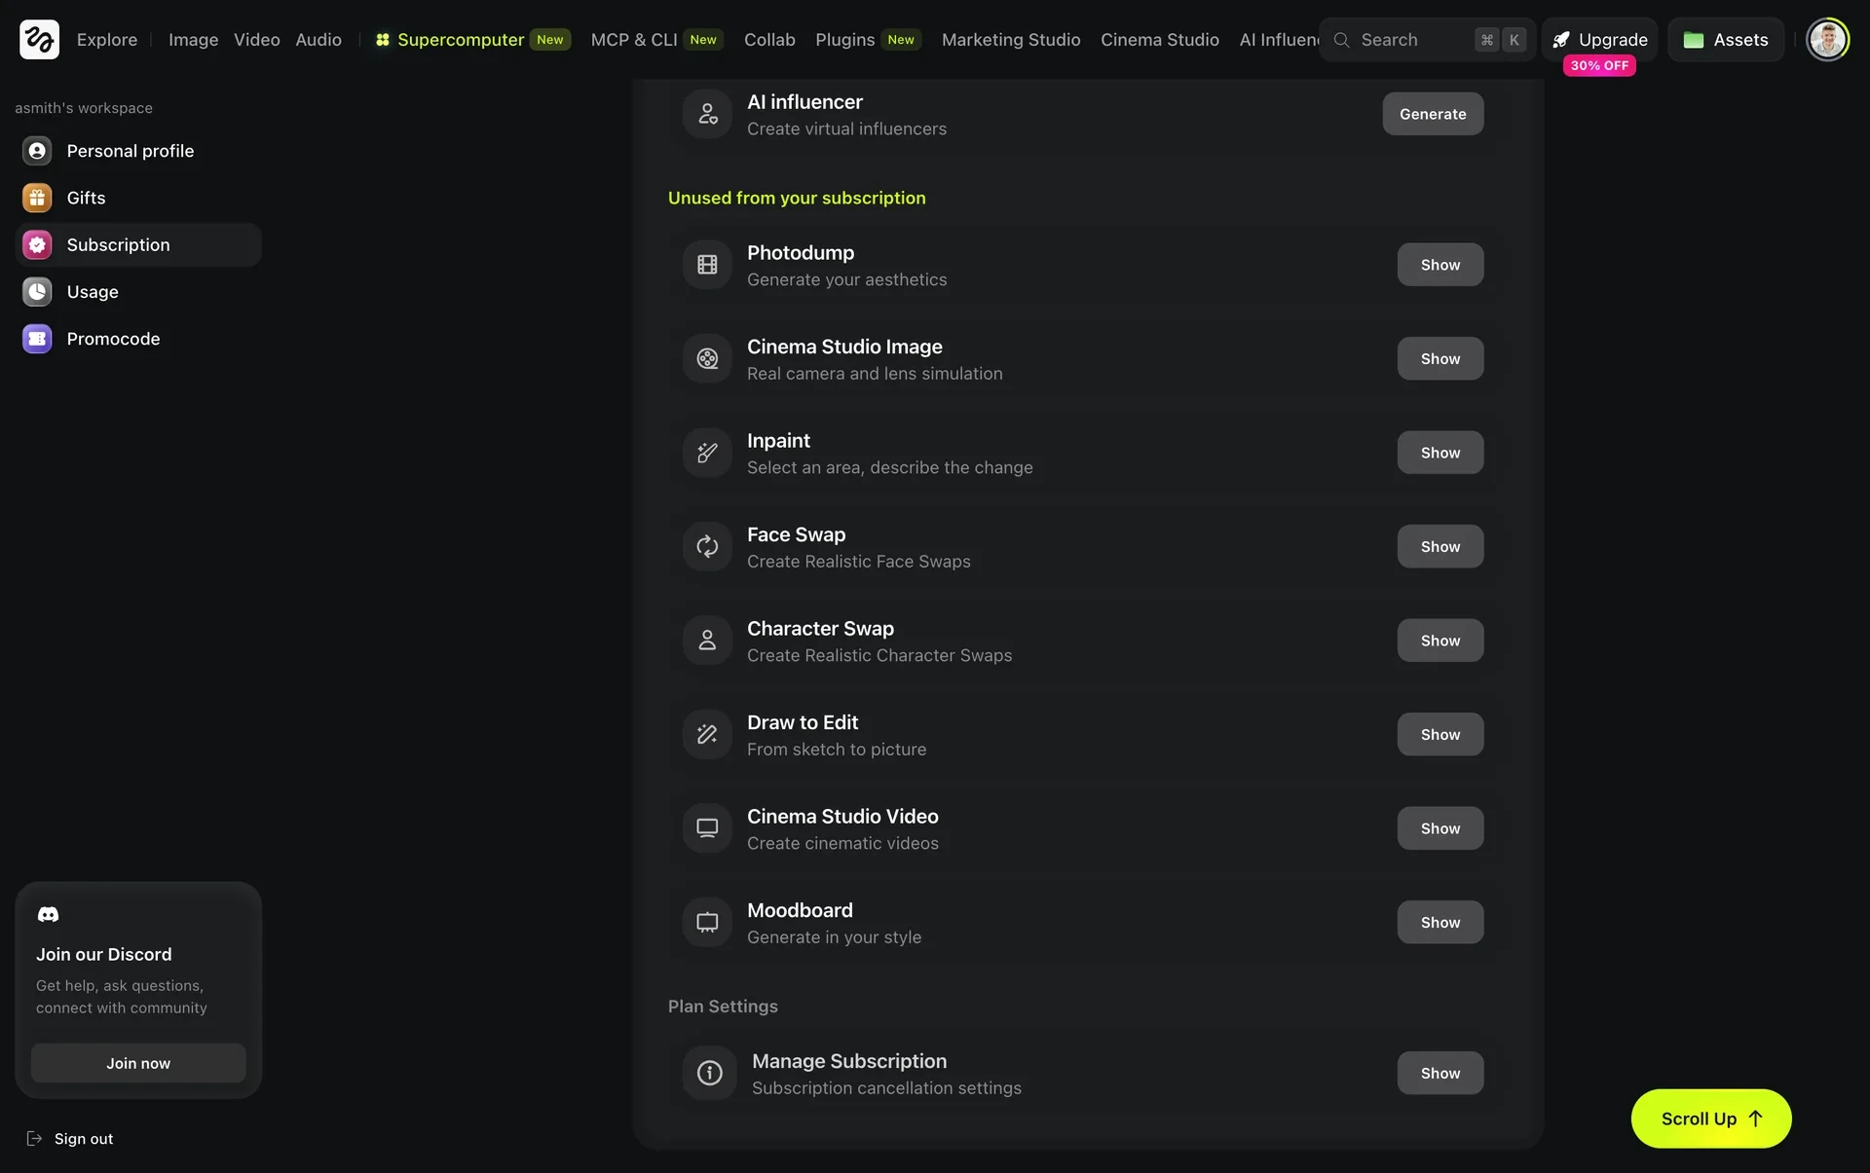Show the Face Swap feature
This screenshot has height=1173, width=1870.
coord(1440,546)
